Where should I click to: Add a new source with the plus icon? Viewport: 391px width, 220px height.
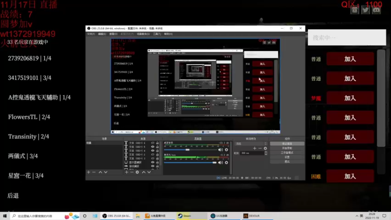[x=127, y=172]
